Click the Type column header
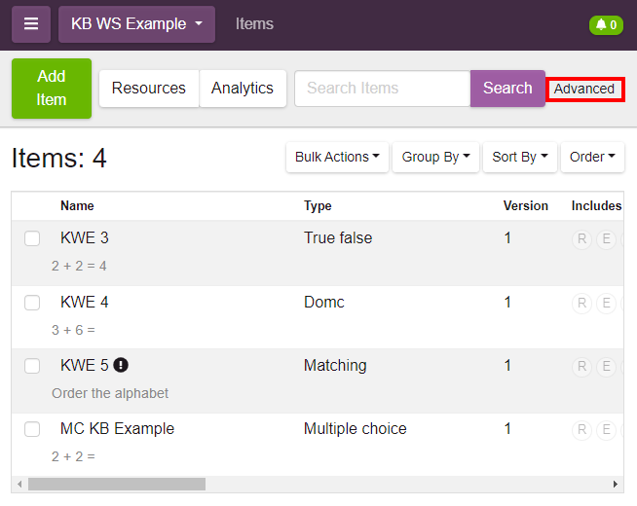 tap(318, 205)
